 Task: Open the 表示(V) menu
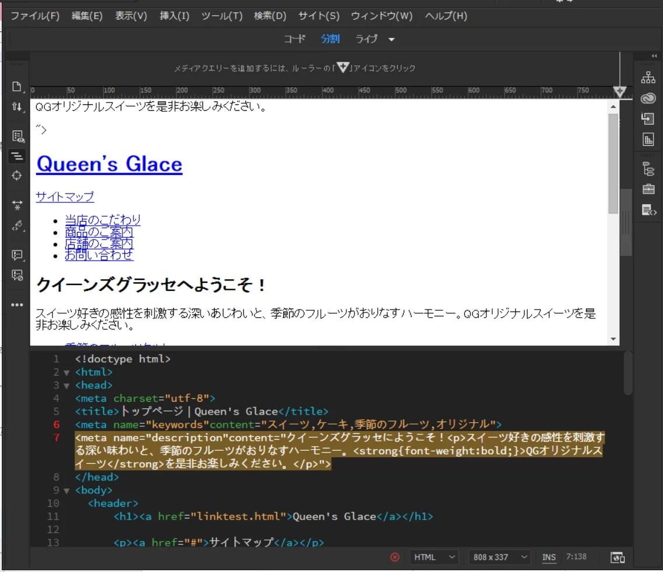click(131, 16)
